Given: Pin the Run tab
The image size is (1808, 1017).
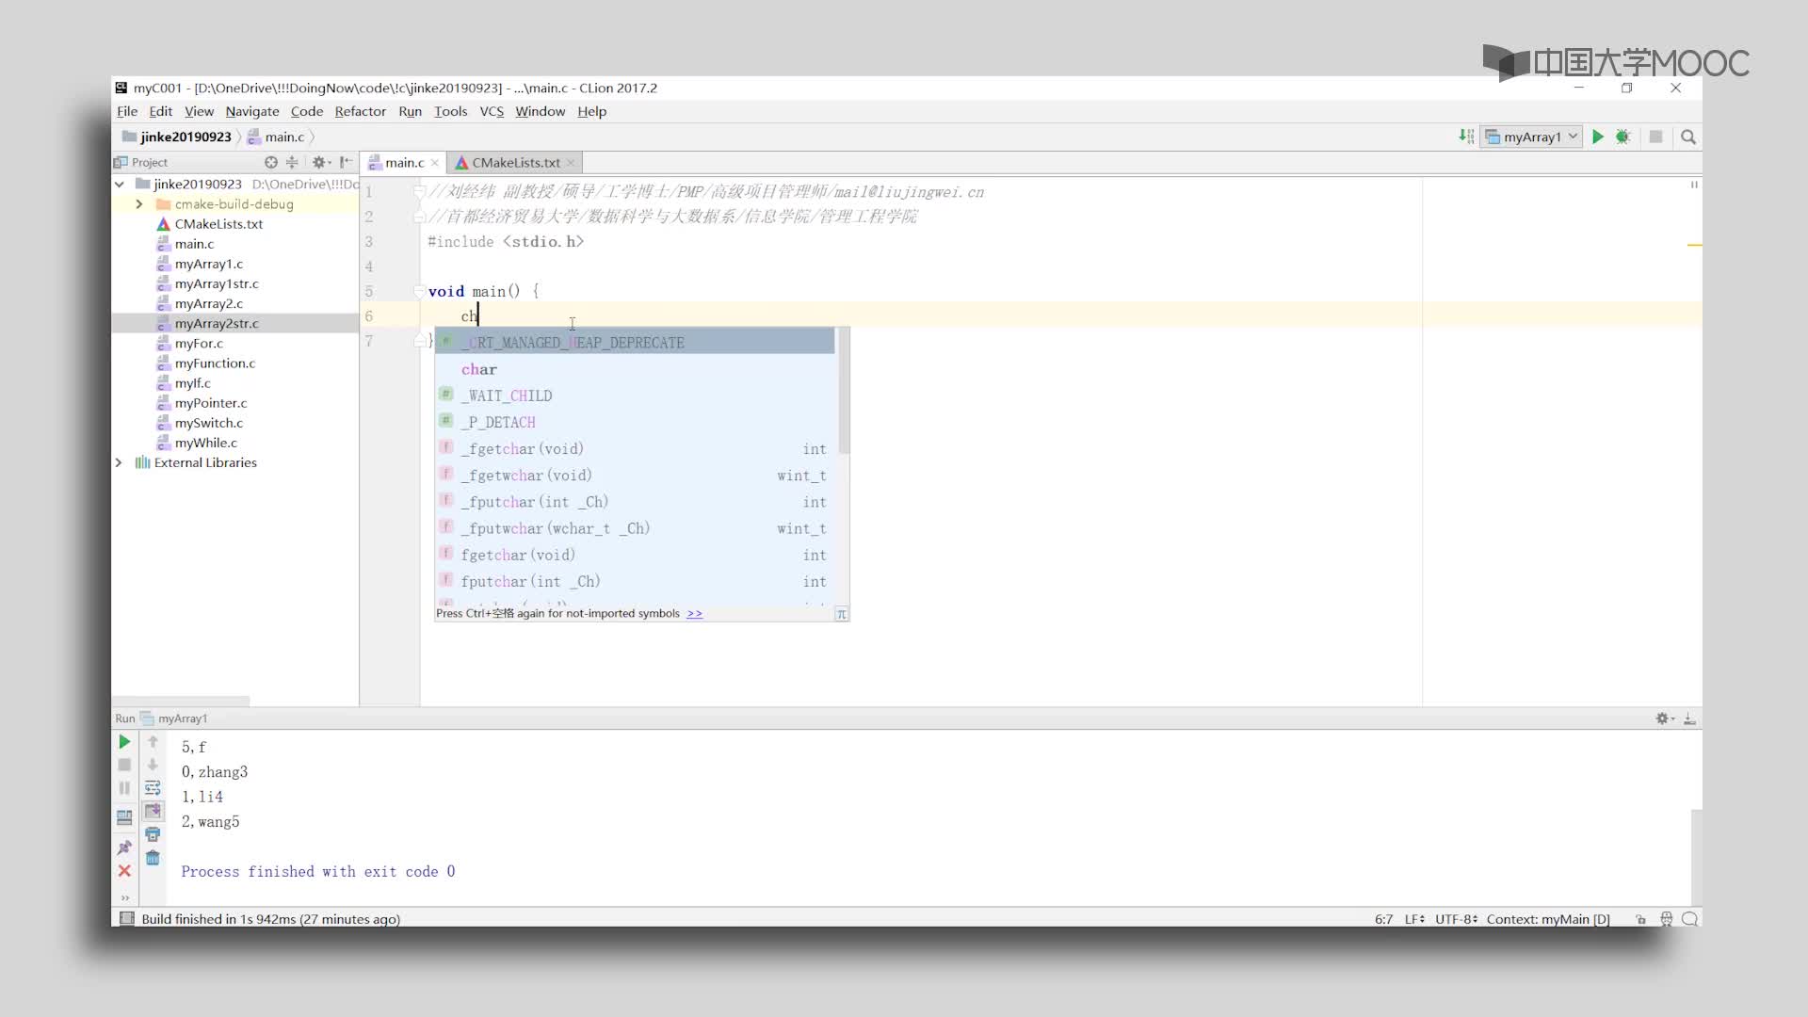Looking at the screenshot, I should click(x=124, y=847).
